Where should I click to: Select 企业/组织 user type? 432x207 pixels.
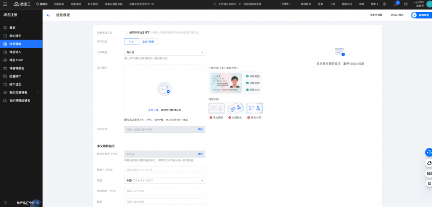148,42
